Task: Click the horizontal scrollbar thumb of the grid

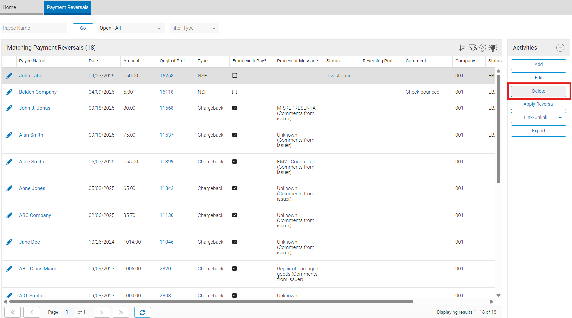Action: point(211,301)
